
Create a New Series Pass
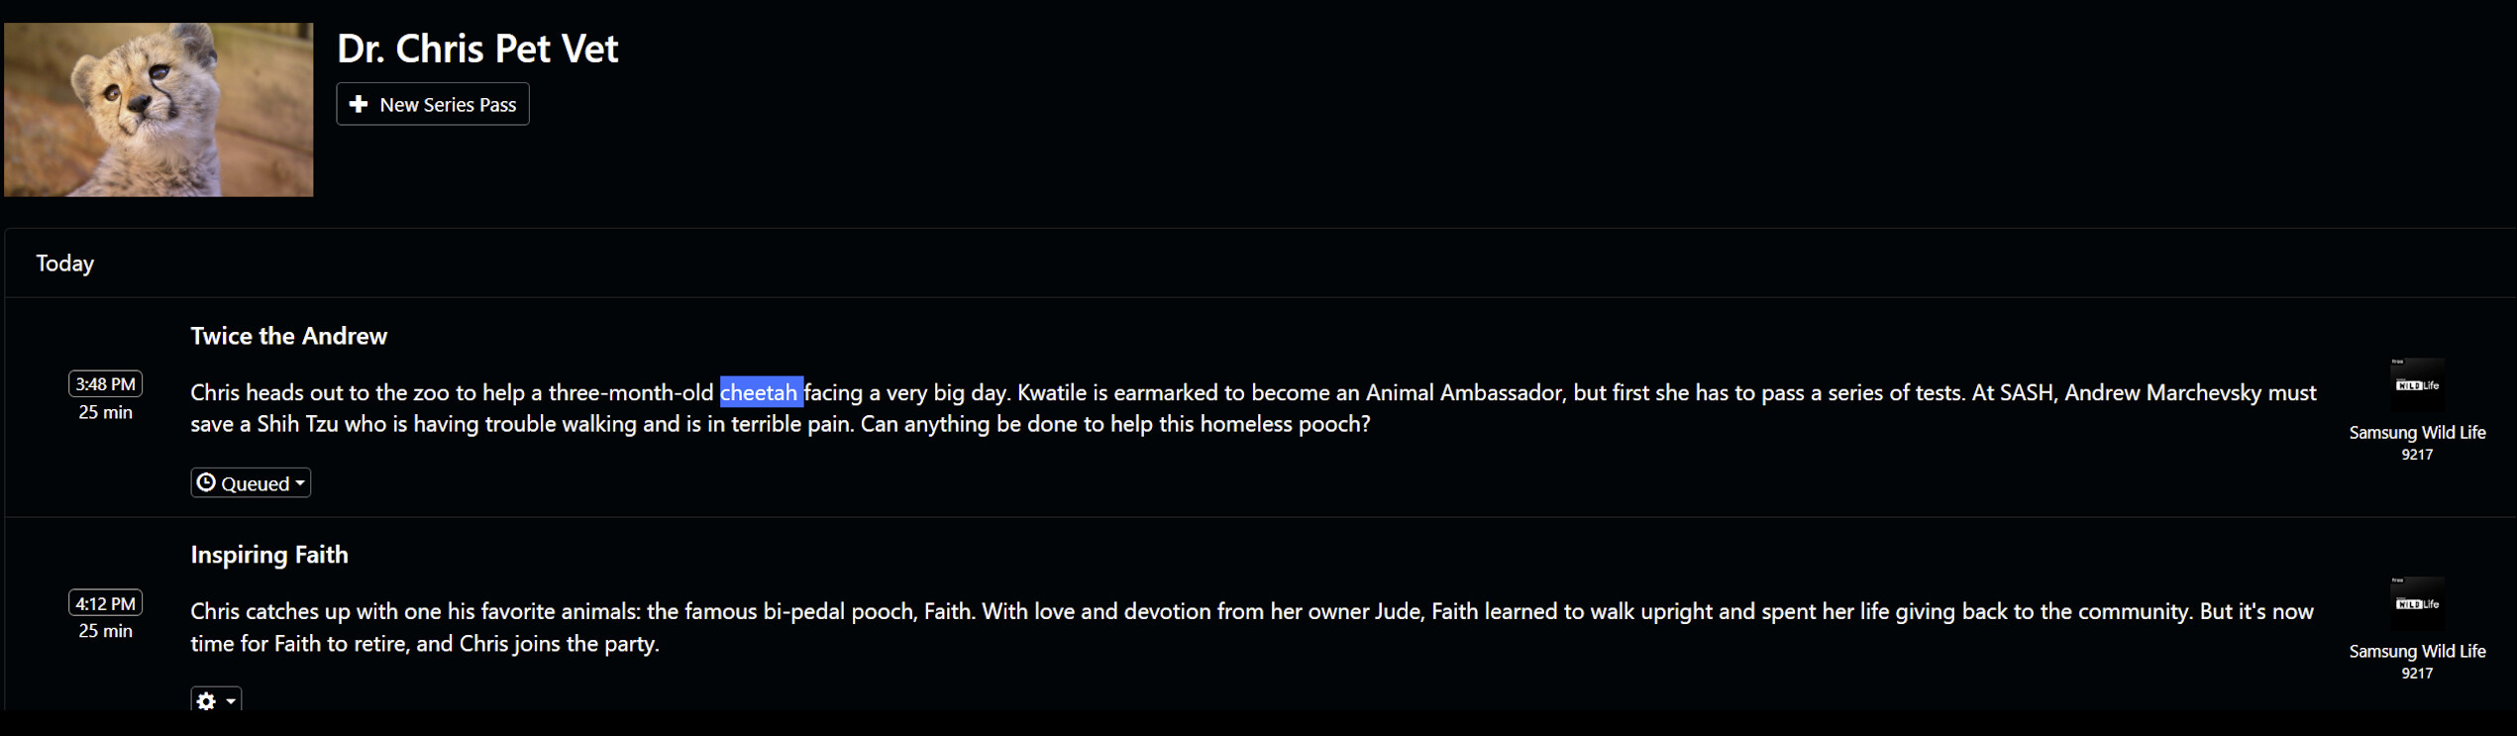tap(433, 104)
